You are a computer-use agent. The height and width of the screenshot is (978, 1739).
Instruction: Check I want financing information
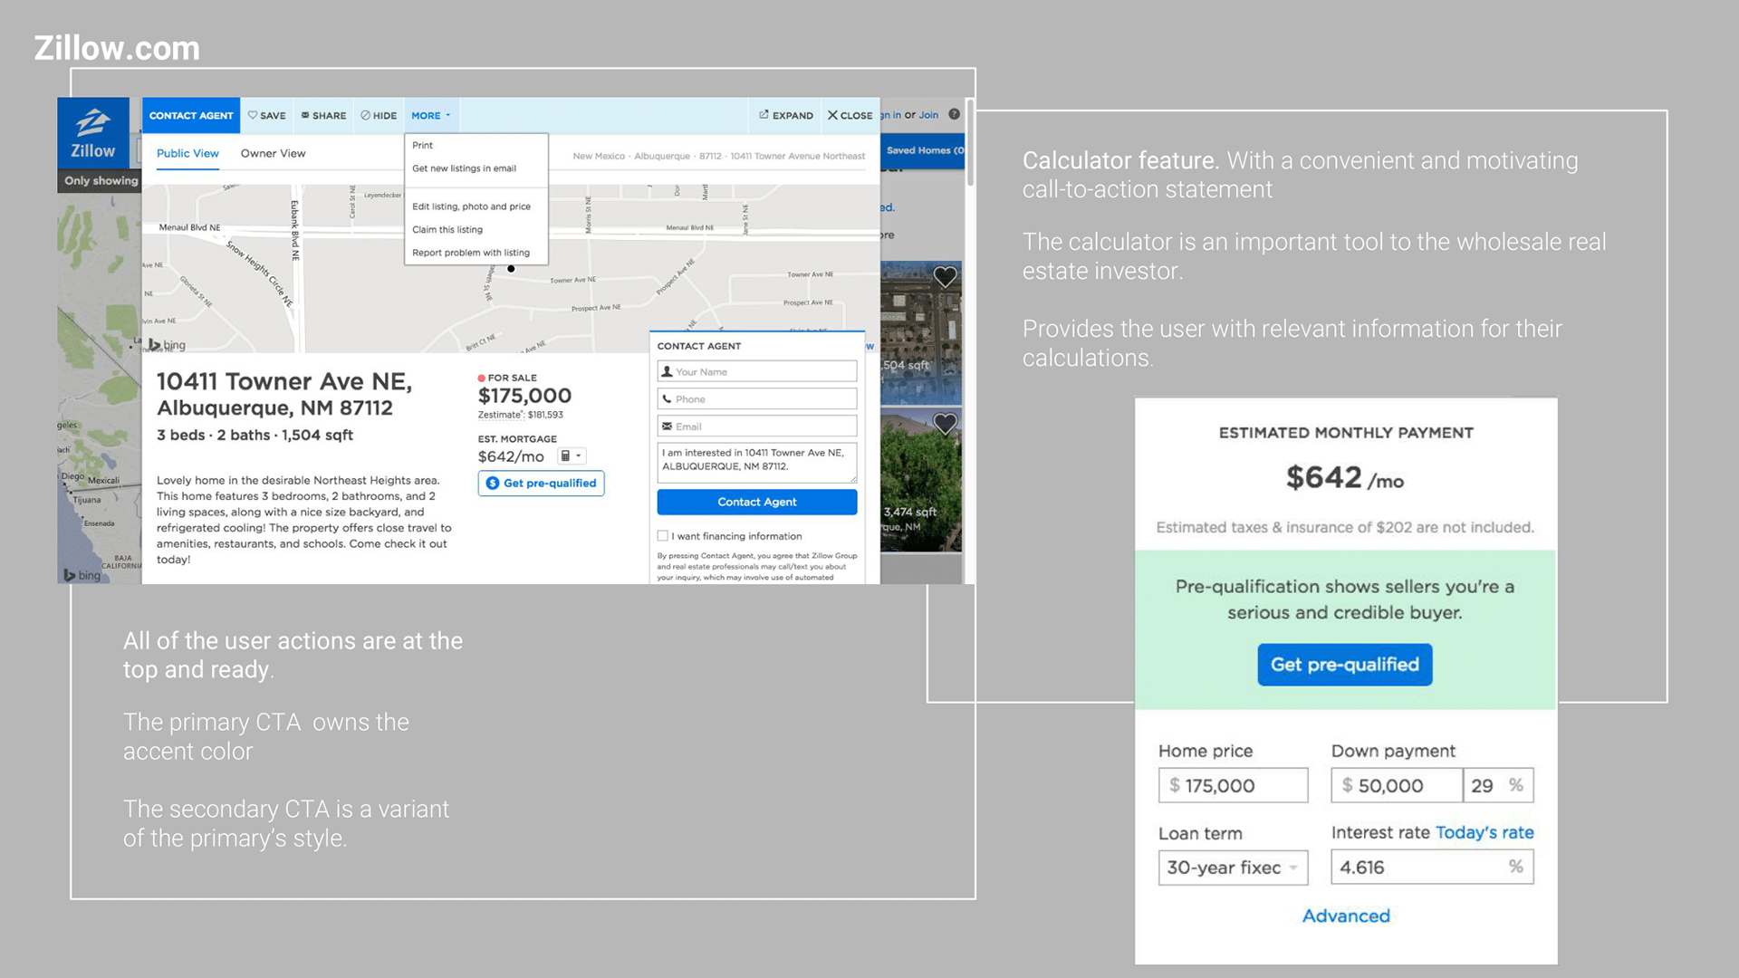[663, 536]
